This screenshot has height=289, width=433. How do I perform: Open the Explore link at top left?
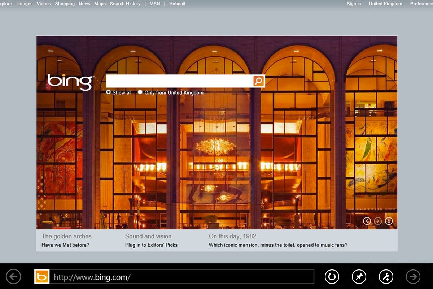(x=6, y=4)
